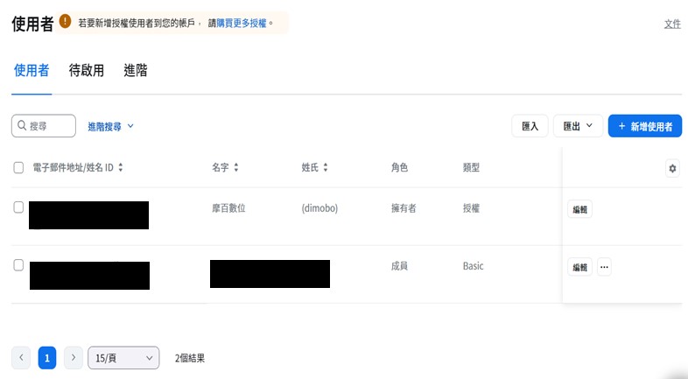688x379 pixels.
Task: Sort users by 姓氏 column
Action: pos(326,168)
